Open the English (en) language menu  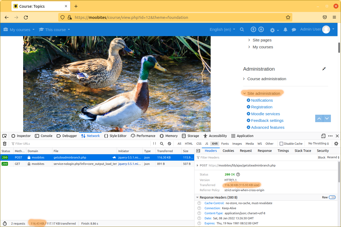pos(222,29)
